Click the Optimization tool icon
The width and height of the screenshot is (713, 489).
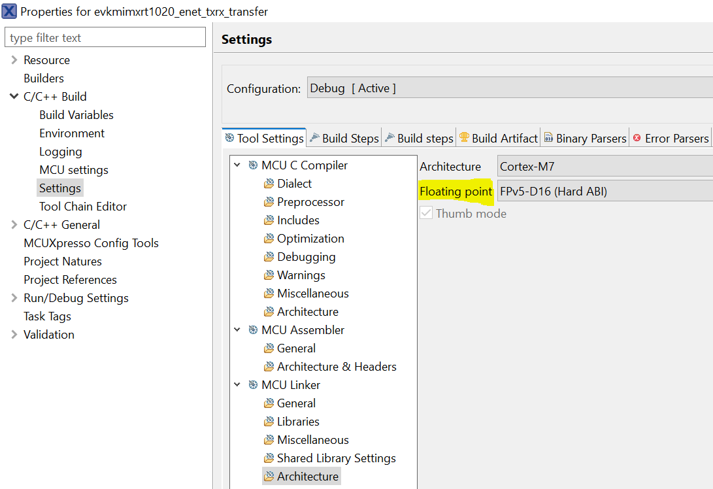(x=269, y=238)
